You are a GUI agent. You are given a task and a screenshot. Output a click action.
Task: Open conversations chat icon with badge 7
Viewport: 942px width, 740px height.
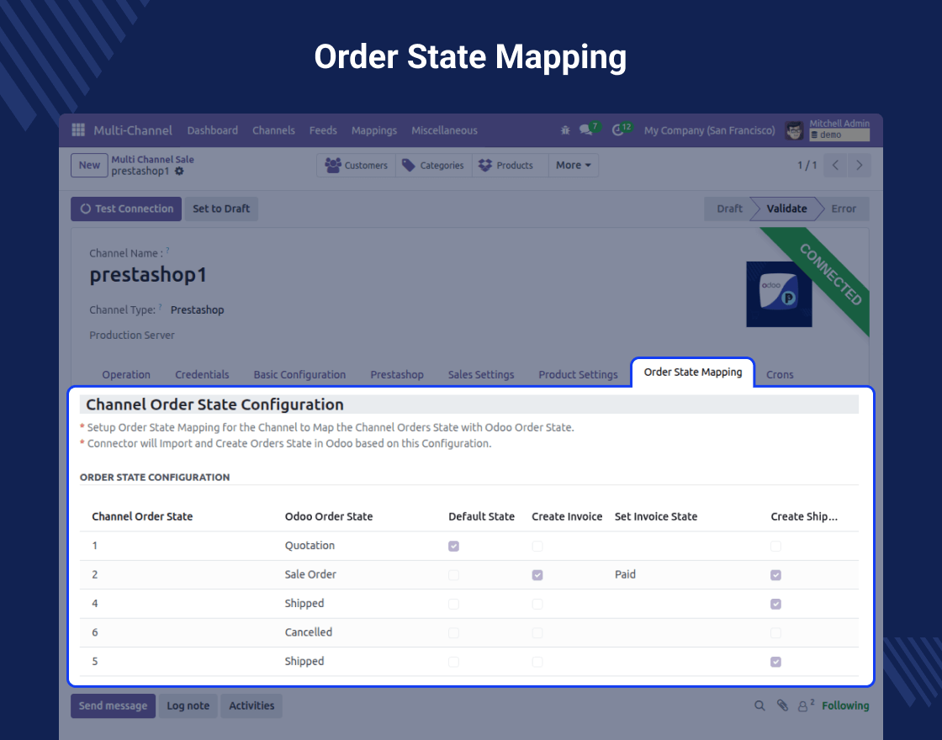coord(585,129)
